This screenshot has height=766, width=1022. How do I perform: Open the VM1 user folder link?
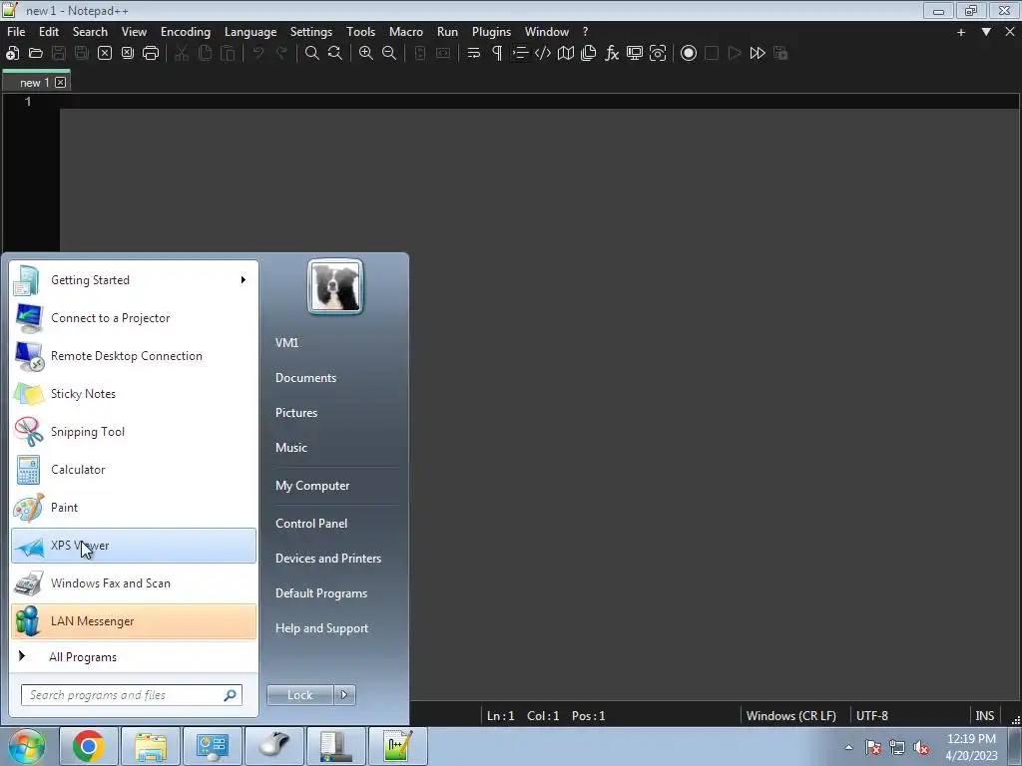(286, 343)
